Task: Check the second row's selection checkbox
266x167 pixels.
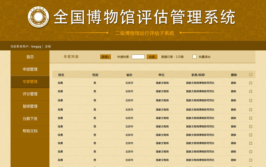Action: pyautogui.click(x=251, y=91)
